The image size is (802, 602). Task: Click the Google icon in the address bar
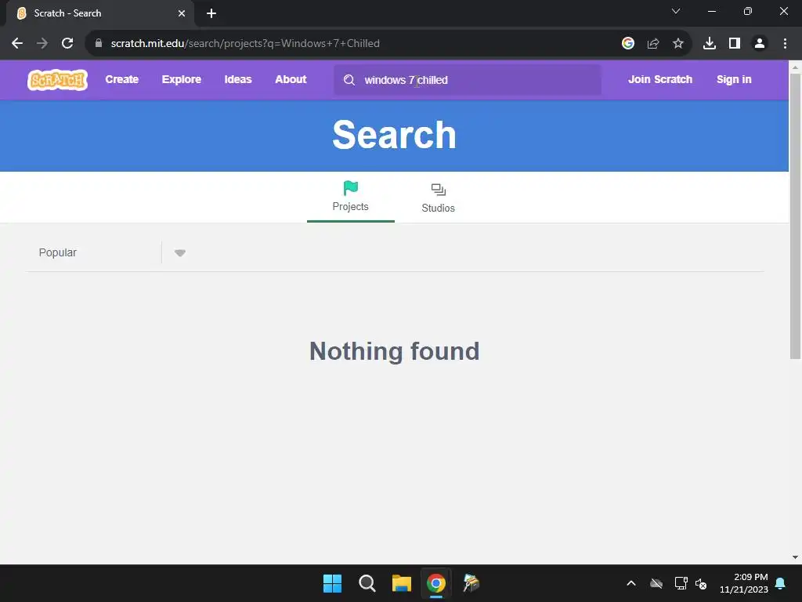coord(628,44)
